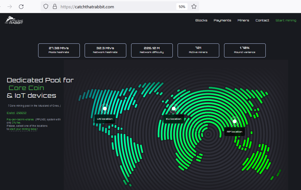Click the 50% zoom level indicator
The image size is (301, 190).
tap(182, 7)
